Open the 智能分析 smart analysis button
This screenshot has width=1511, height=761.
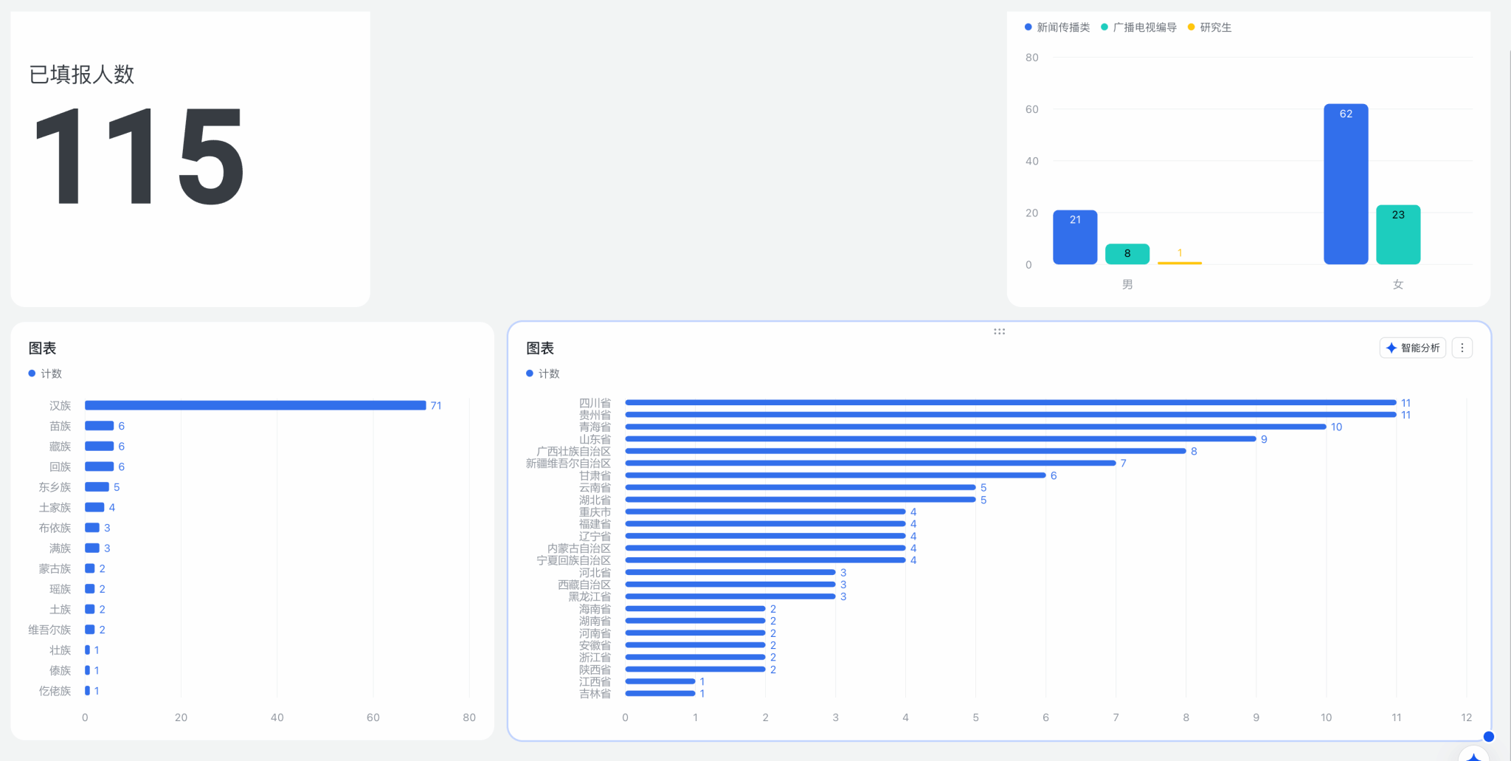coord(1412,348)
